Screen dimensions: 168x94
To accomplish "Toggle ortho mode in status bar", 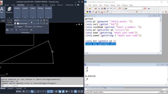I will click(35, 91).
